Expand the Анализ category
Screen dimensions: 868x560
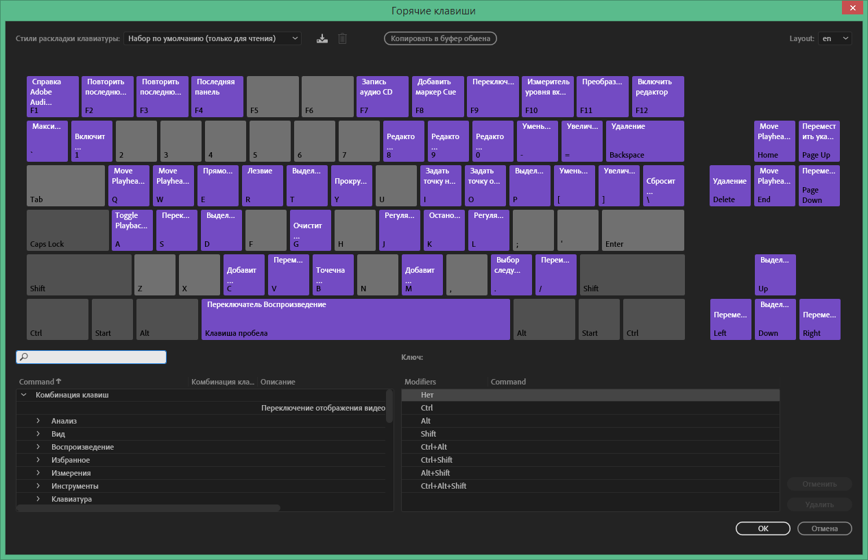coord(38,421)
